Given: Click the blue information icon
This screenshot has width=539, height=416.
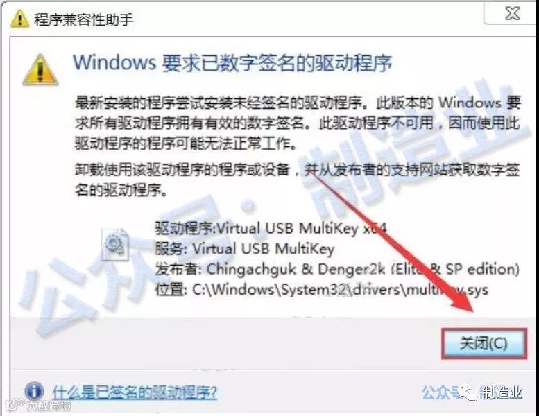Looking at the screenshot, I should tap(34, 391).
